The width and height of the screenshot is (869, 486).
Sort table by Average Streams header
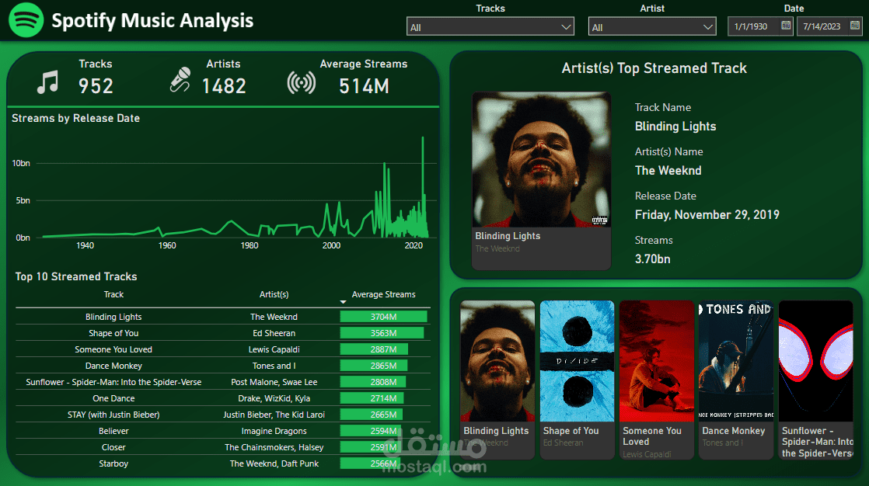(383, 294)
